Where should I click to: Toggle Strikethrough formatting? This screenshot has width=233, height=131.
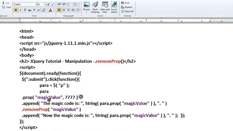[x=29, y=10]
